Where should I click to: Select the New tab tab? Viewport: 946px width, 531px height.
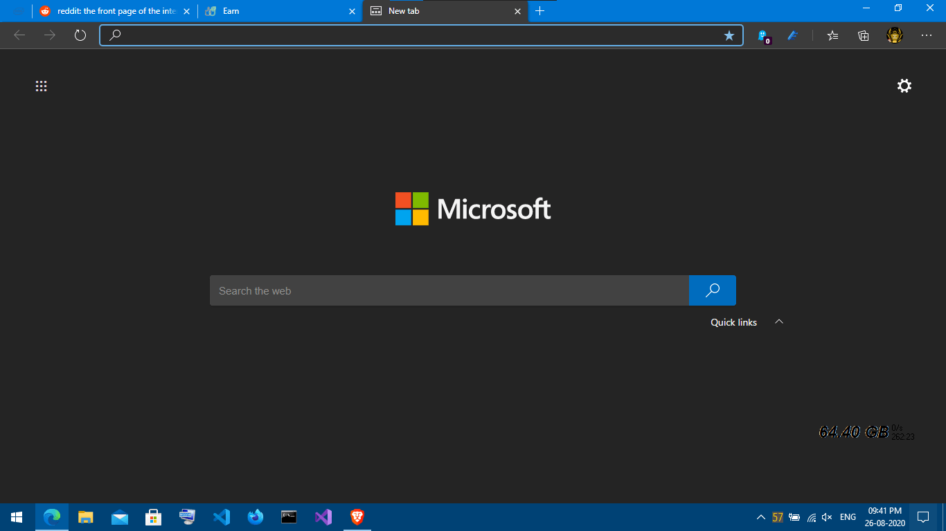[x=445, y=11]
